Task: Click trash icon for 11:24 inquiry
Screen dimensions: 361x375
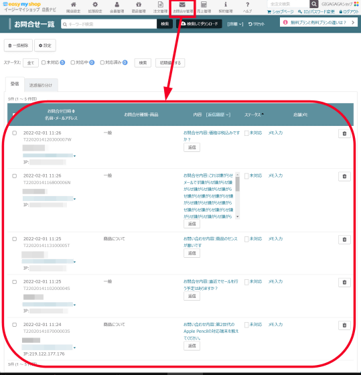Action: point(344,325)
